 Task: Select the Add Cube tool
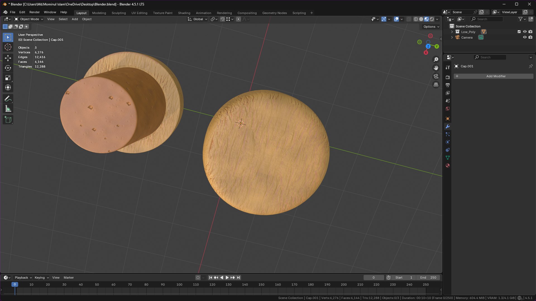(x=8, y=120)
